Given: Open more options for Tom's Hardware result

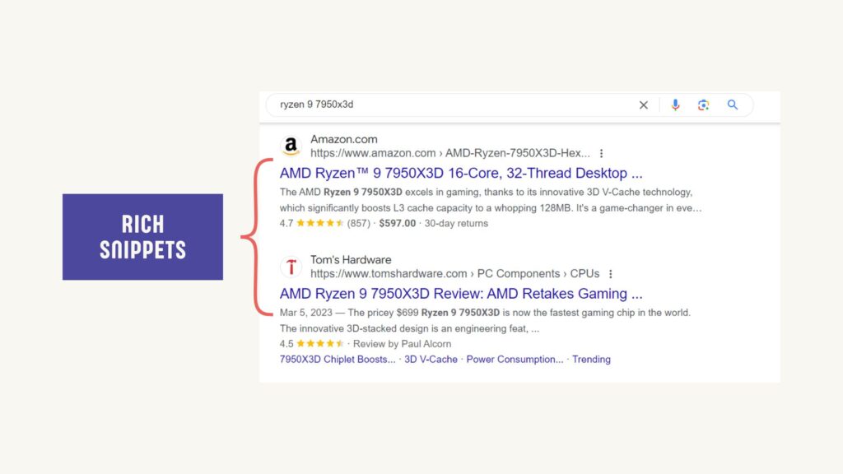Looking at the screenshot, I should [610, 274].
